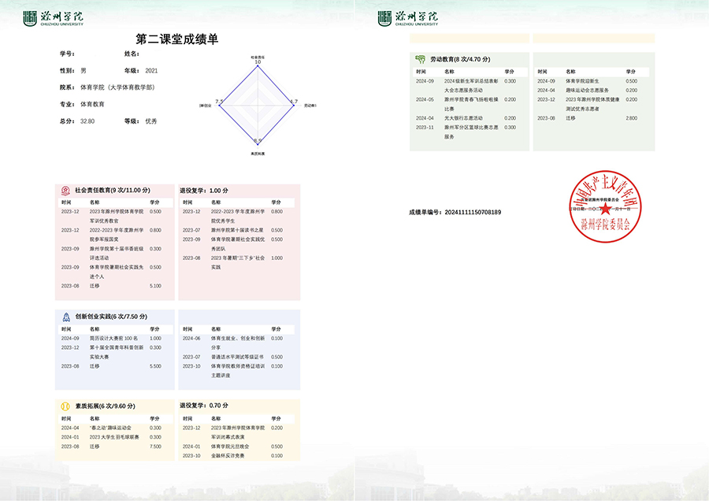
Task: Select the title 第二课堂成绩单
Action: [176, 39]
